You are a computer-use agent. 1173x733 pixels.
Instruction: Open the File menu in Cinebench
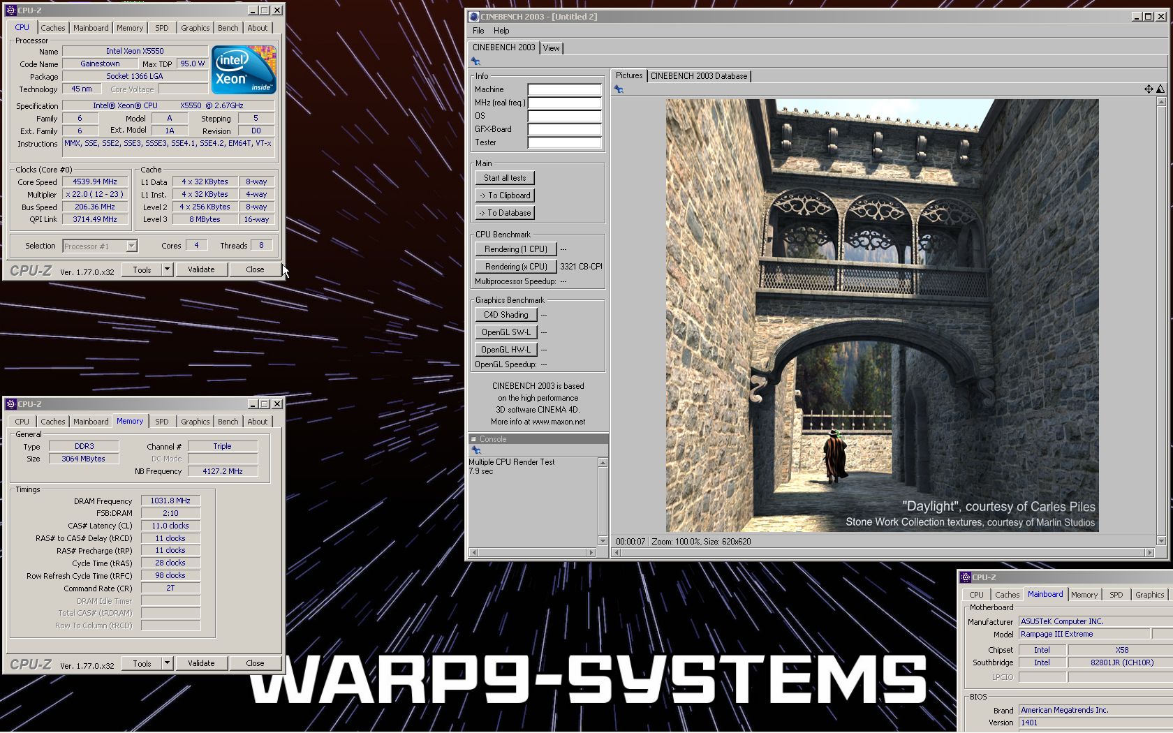click(x=478, y=31)
